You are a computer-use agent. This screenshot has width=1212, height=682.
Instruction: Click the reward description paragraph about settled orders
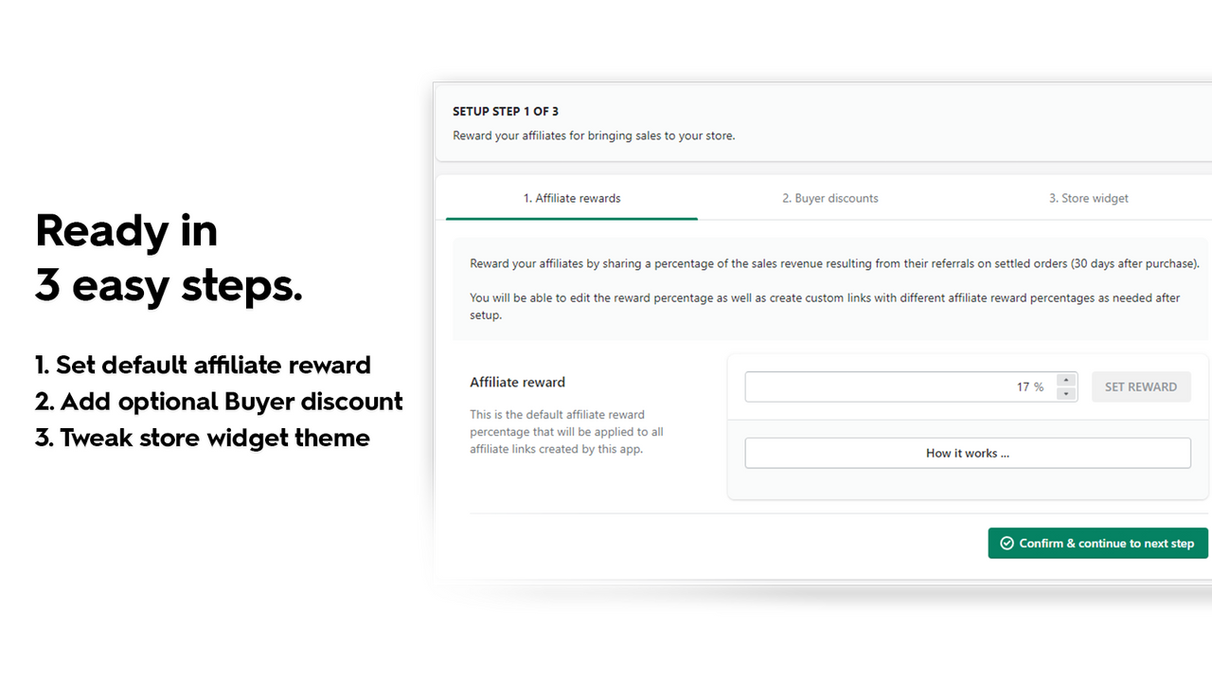click(x=833, y=263)
